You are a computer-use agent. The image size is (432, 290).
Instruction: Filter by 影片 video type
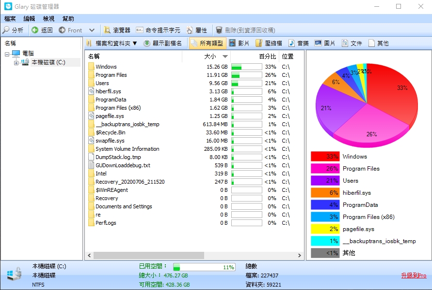[x=239, y=43]
